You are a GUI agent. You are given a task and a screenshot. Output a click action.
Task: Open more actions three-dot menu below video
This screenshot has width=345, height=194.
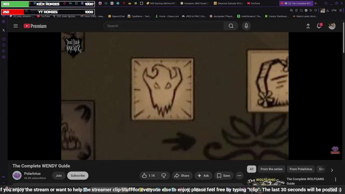click(x=239, y=176)
